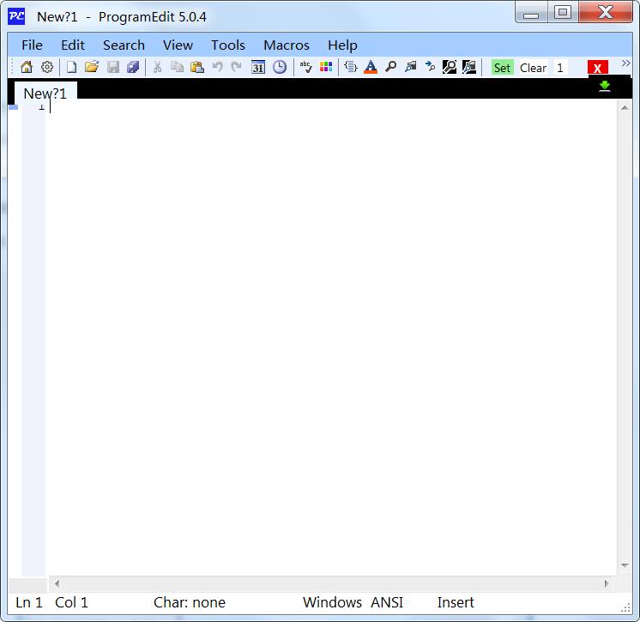
Task: Save the file using the floppy icon
Action: click(113, 67)
